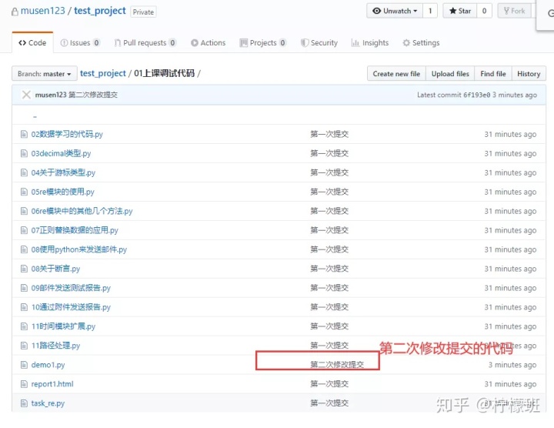The width and height of the screenshot is (554, 428).
Task: Click file icon beside 09邮件发送测试报告.py
Action: click(24, 288)
